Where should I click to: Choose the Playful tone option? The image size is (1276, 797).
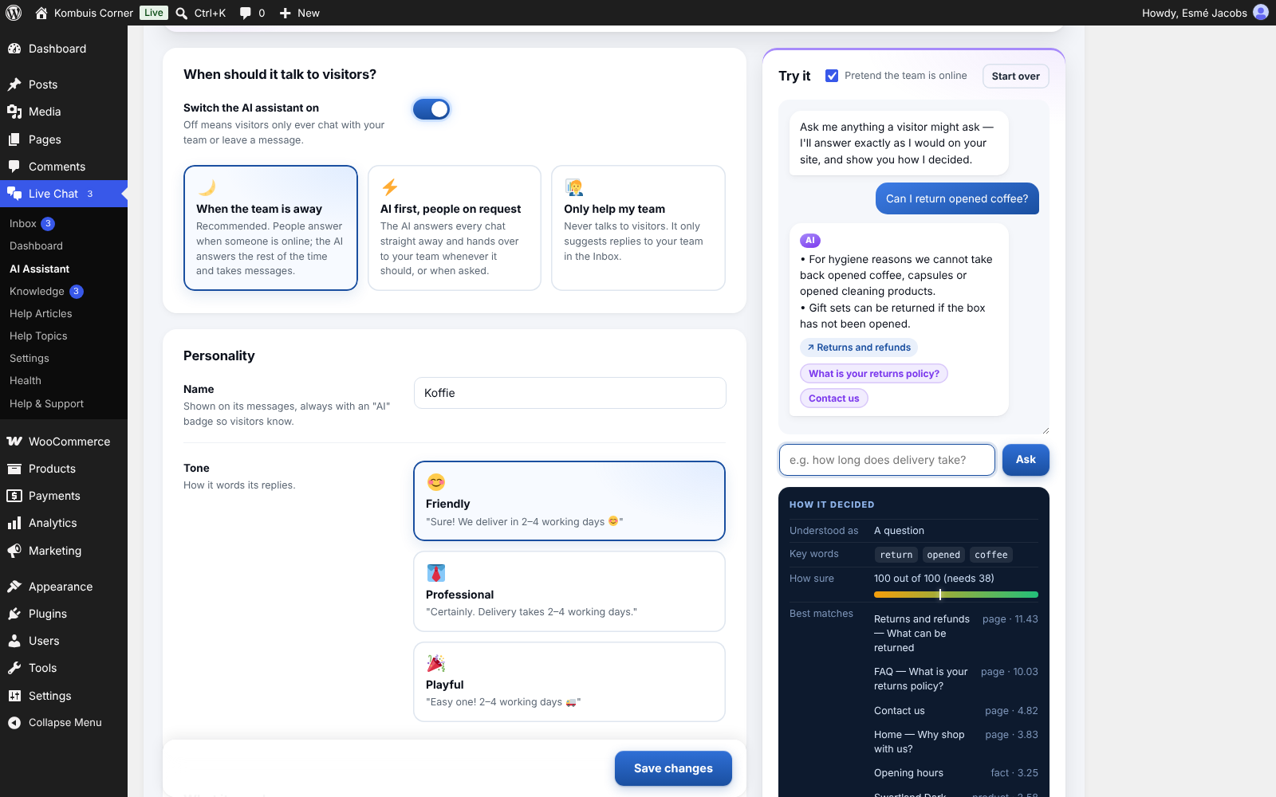[569, 681]
